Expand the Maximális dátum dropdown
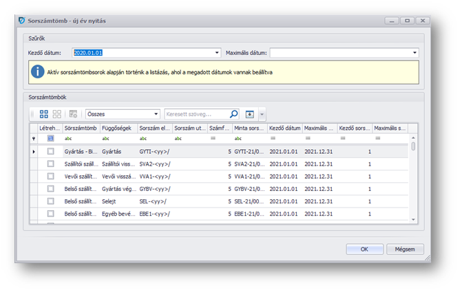Image resolution: width=460 pixels, height=292 pixels. [x=415, y=52]
